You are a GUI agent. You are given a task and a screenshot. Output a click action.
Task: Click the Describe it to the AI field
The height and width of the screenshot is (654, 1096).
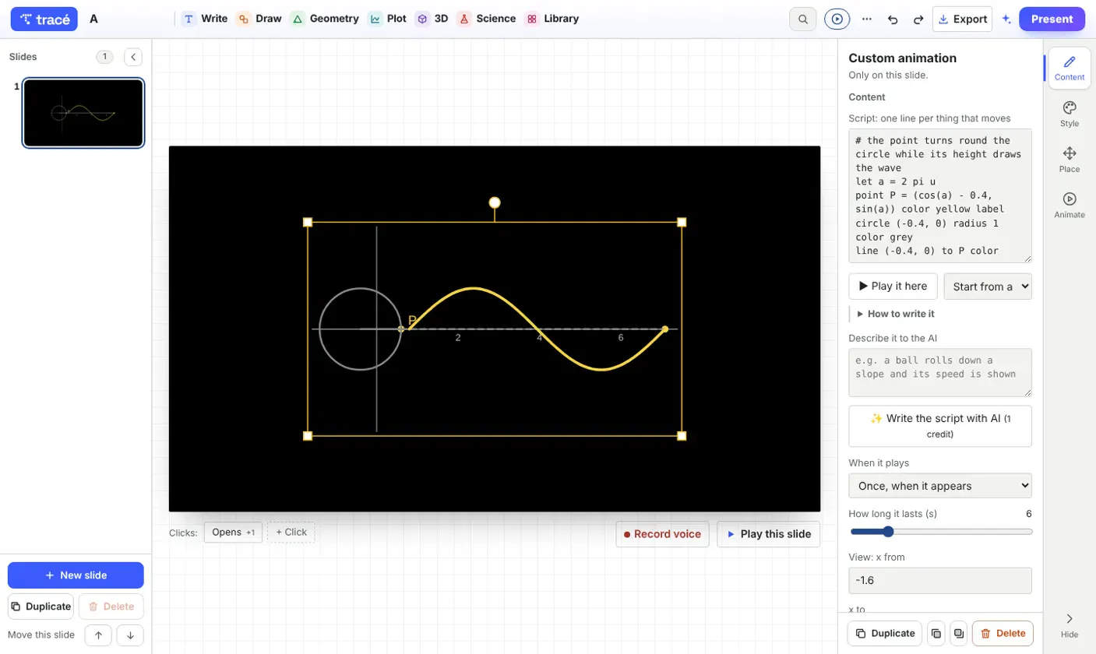coord(940,373)
